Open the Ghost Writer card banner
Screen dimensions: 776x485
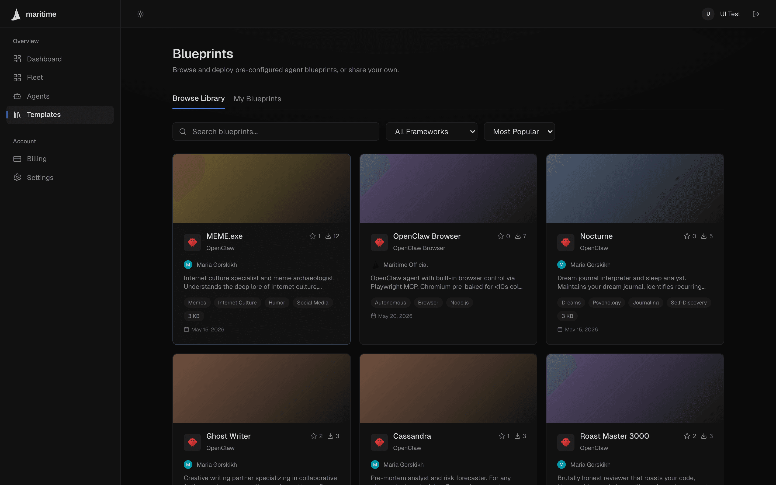(262, 389)
